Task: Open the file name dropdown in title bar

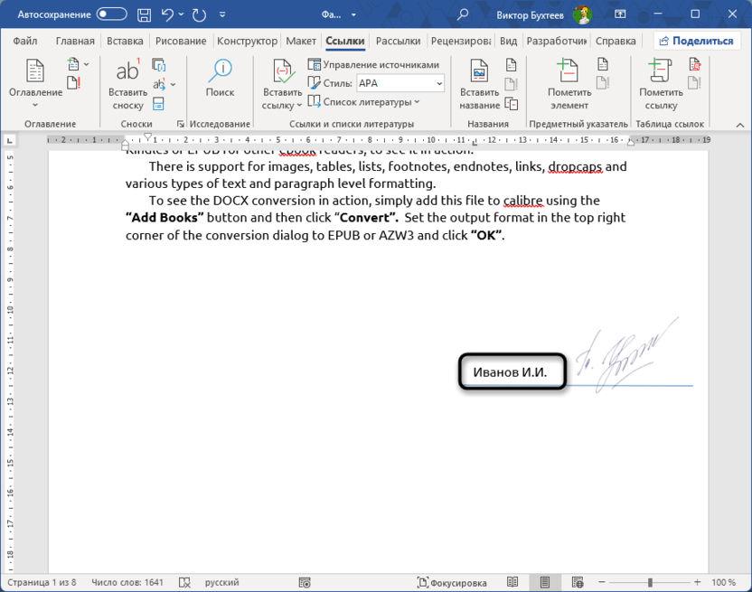Action: tap(353, 14)
